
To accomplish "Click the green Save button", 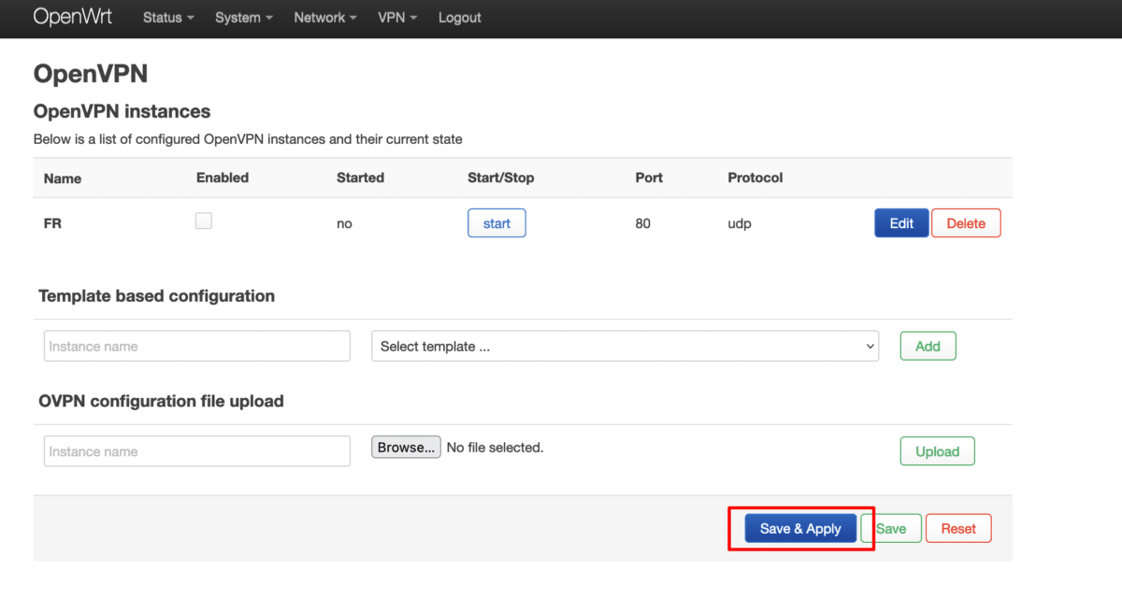I will tap(891, 529).
